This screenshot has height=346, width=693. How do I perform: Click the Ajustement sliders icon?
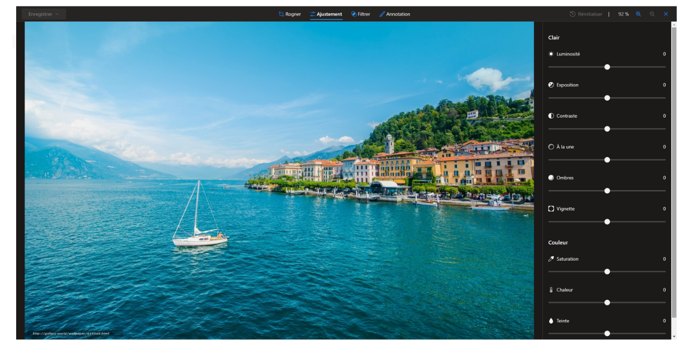(x=312, y=14)
